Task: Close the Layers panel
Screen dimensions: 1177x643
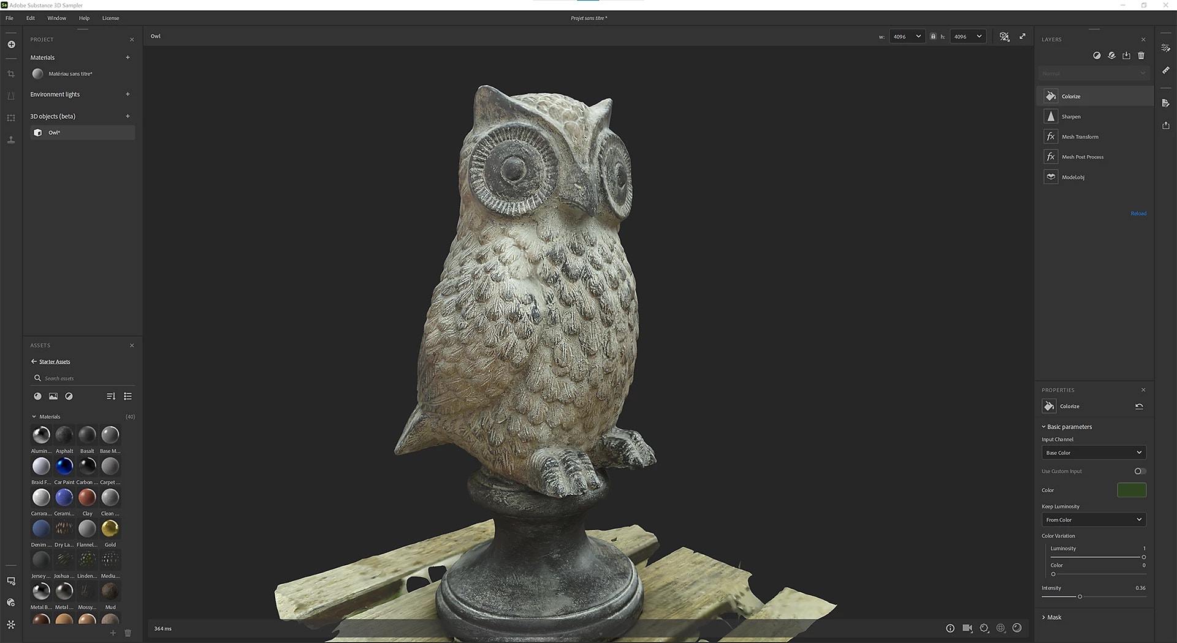Action: (1143, 39)
